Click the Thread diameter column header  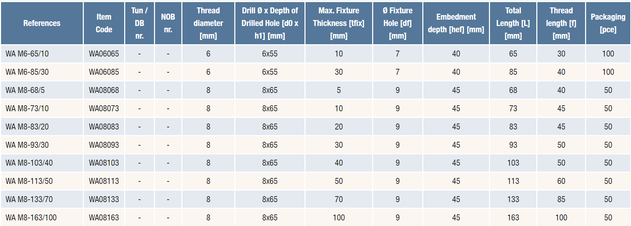208,23
